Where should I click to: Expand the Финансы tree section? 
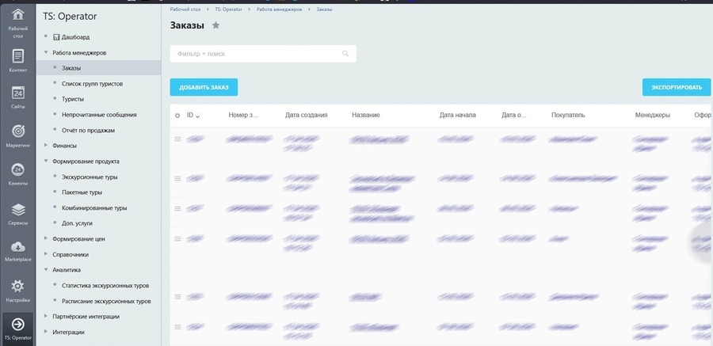coord(47,146)
